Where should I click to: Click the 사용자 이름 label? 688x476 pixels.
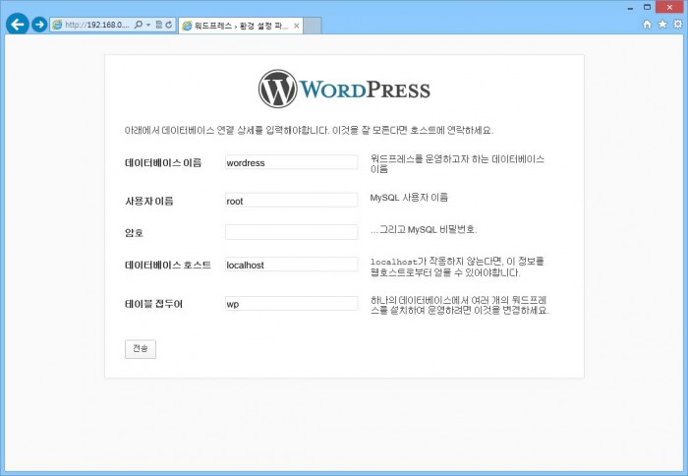149,201
